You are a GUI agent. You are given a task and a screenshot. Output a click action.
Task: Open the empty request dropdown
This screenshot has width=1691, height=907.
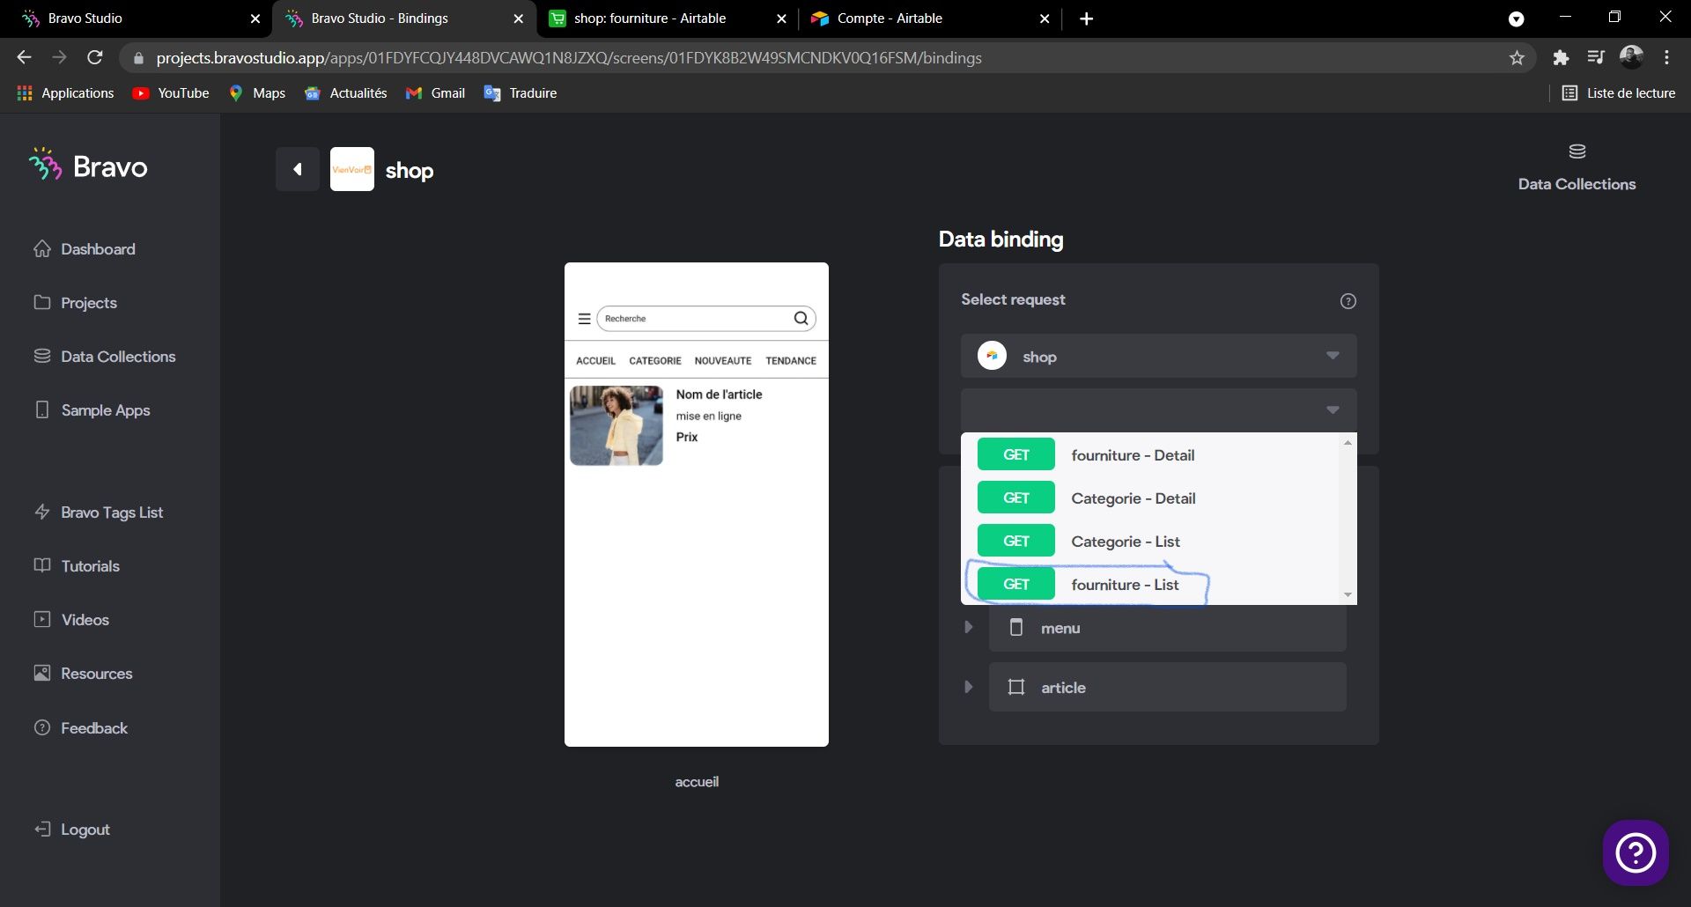1158,409
